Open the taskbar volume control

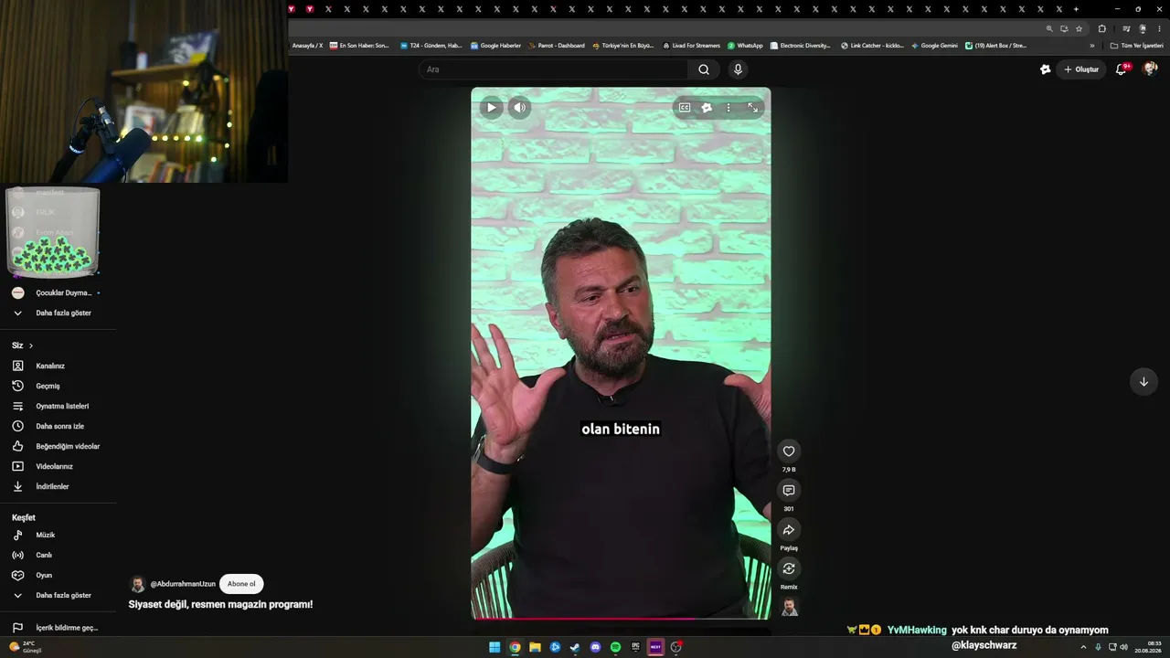tap(1123, 647)
